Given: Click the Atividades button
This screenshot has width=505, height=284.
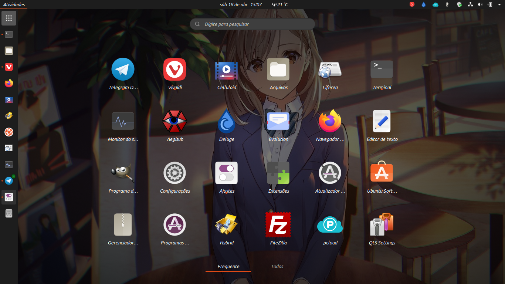Looking at the screenshot, I should coord(14,4).
